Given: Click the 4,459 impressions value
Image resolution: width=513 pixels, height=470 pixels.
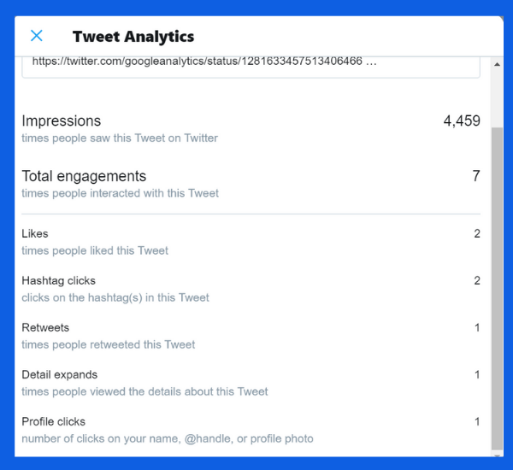Looking at the screenshot, I should point(462,121).
